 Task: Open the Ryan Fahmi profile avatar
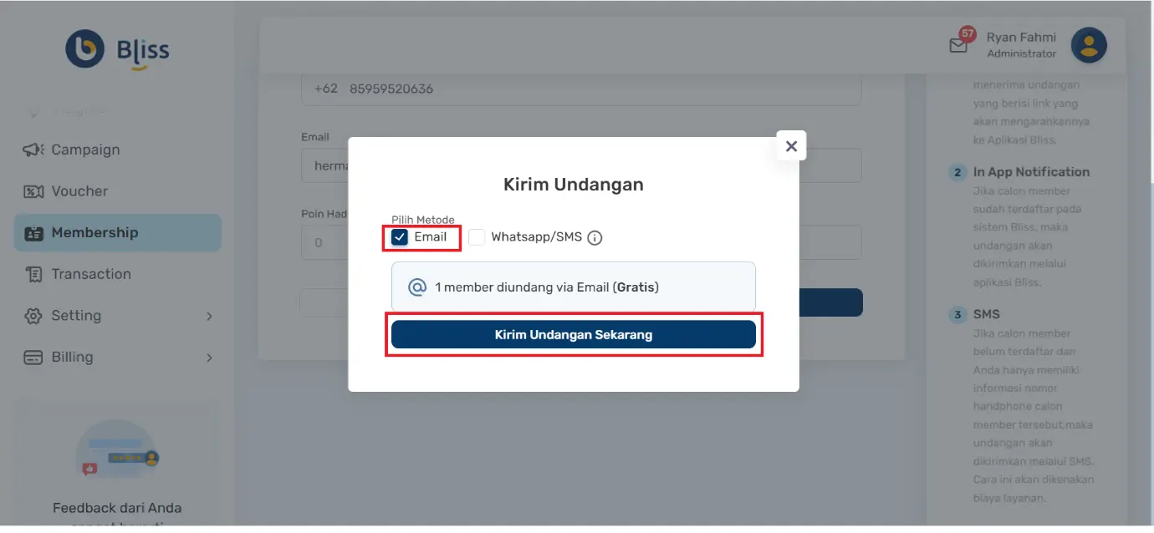click(1088, 45)
